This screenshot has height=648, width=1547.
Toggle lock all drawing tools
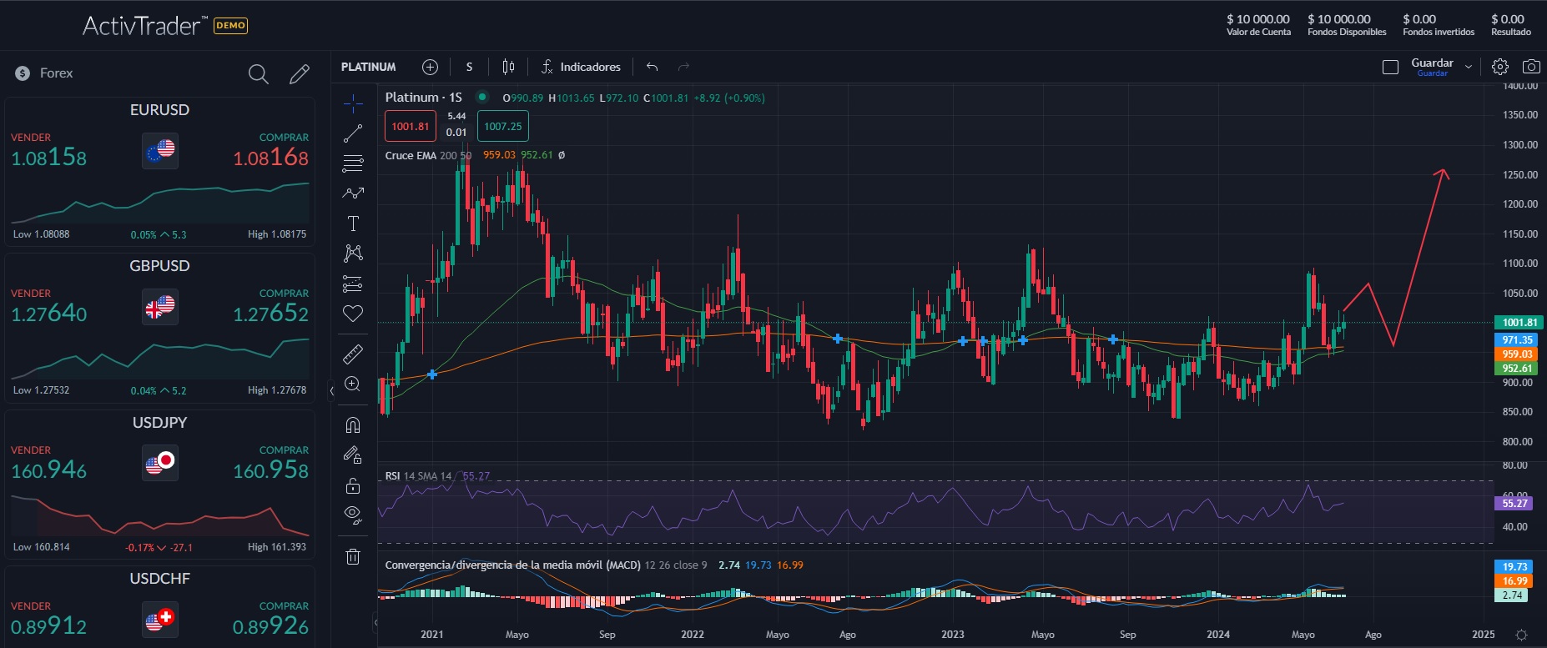coord(353,485)
